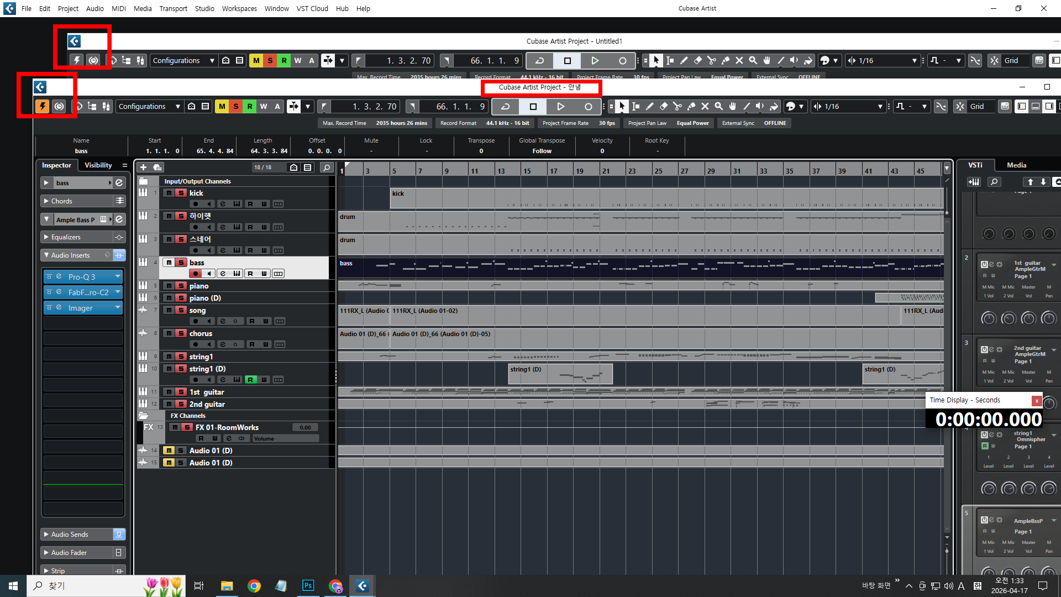
Task: Pick the Draw pencil tool in the 안녕 window
Action: (x=649, y=107)
